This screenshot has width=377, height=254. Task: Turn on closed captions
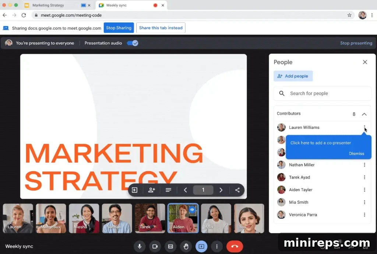(x=170, y=246)
